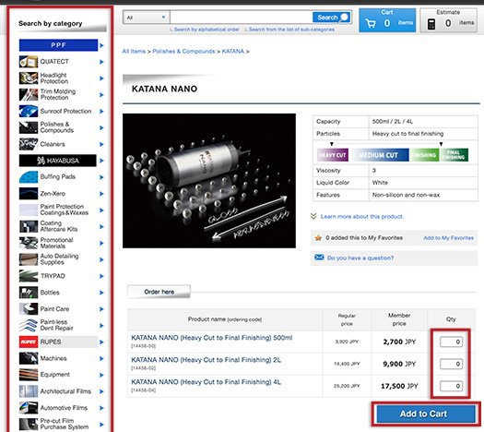
Task: Click the Polishes & Compounds sidebar icon
Action: 29,127
